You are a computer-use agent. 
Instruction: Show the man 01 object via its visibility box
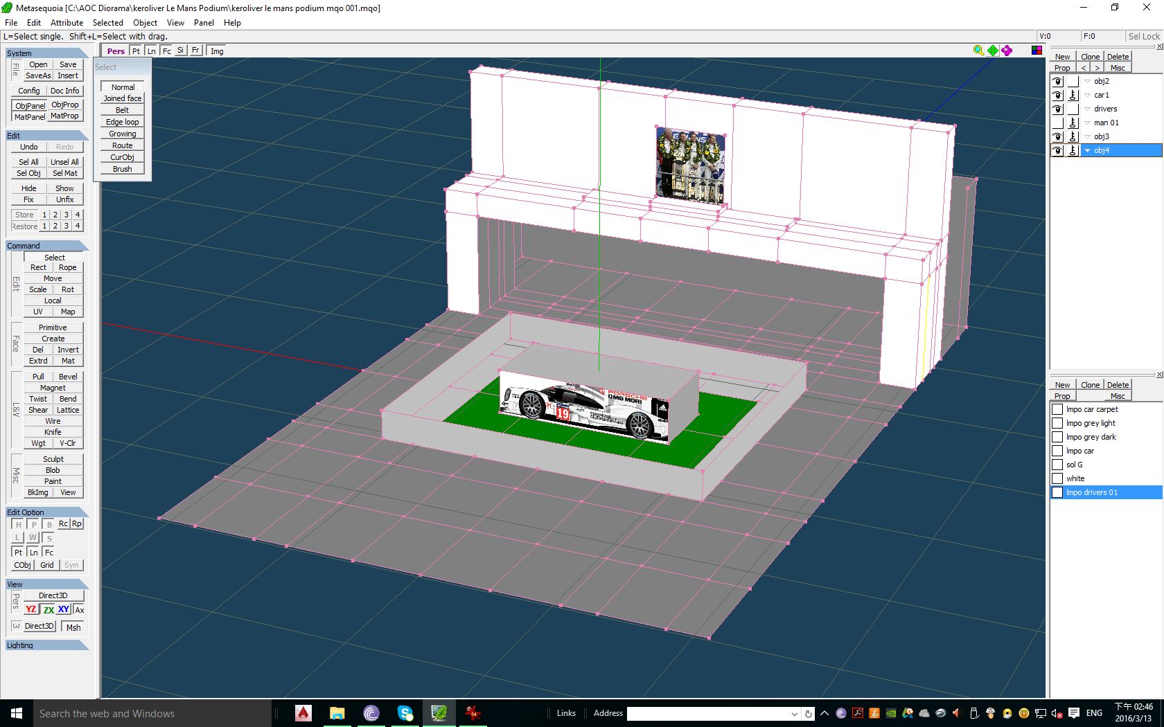click(x=1057, y=123)
